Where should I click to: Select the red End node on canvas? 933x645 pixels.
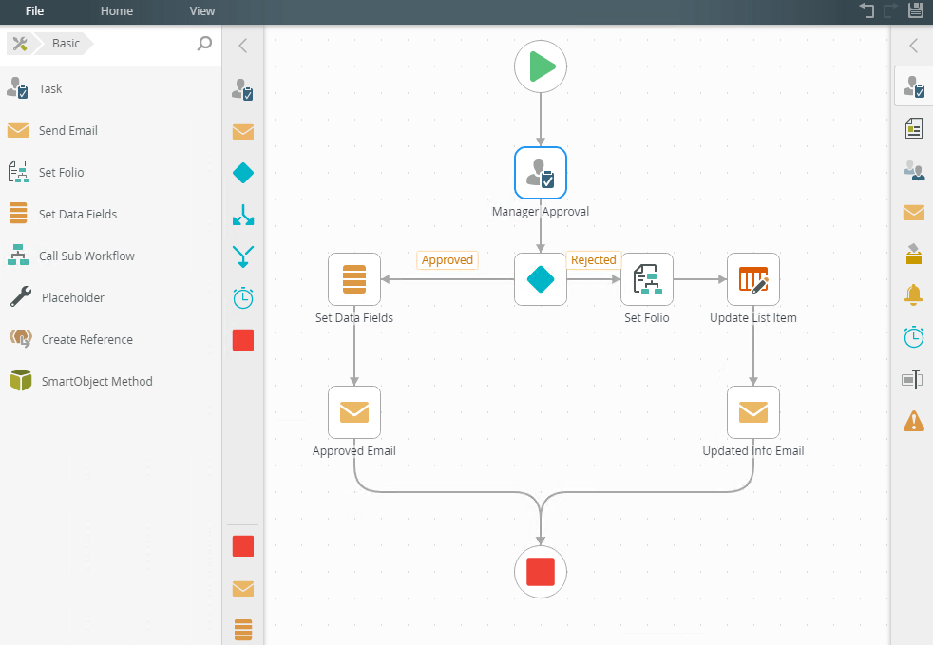tap(541, 572)
